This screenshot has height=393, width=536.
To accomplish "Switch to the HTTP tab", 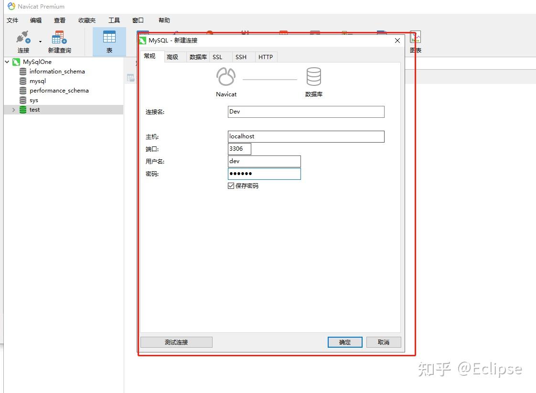I will 266,57.
